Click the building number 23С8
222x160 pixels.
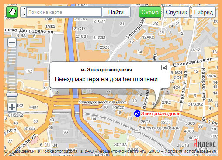coord(104,47)
